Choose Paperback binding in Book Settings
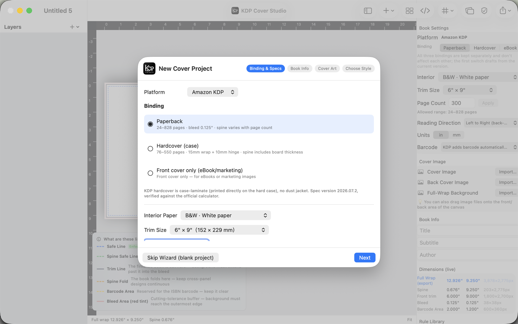Viewport: 518px width, 324px height. coord(455,48)
